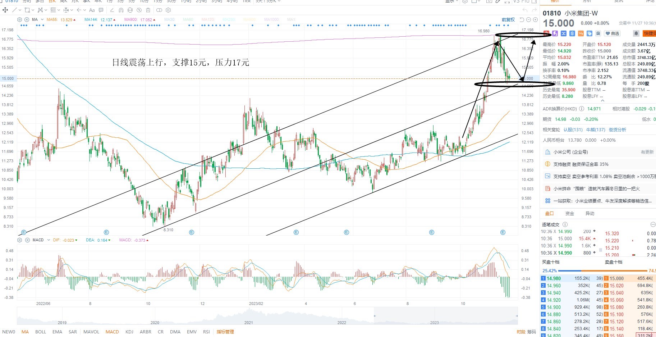
Task: Open the 牛熊(137) link
Action: click(x=596, y=130)
